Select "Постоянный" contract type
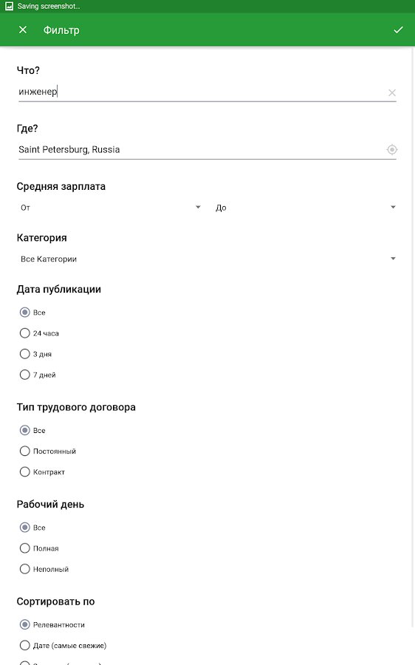Image resolution: width=415 pixels, height=665 pixels. coord(48,451)
